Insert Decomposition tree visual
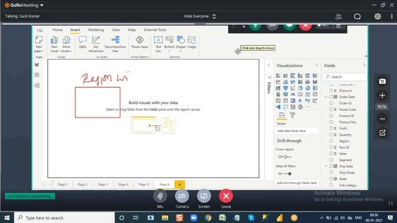Image resolution: width=397 pixels, height=223 pixels. click(115, 44)
